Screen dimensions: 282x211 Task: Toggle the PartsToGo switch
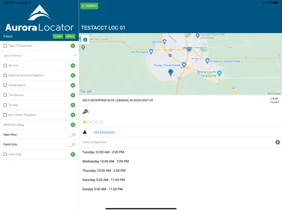72,145
